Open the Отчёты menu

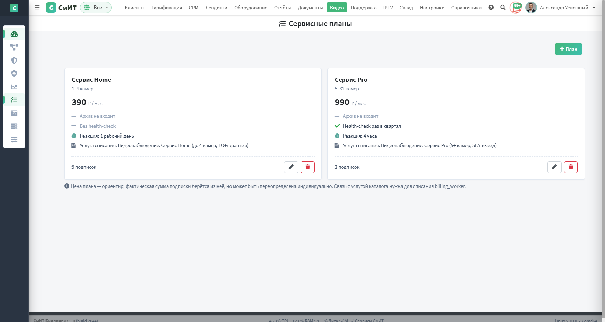(282, 8)
